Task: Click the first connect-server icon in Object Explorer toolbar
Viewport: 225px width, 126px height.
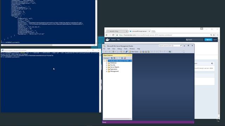Action: pos(112,58)
